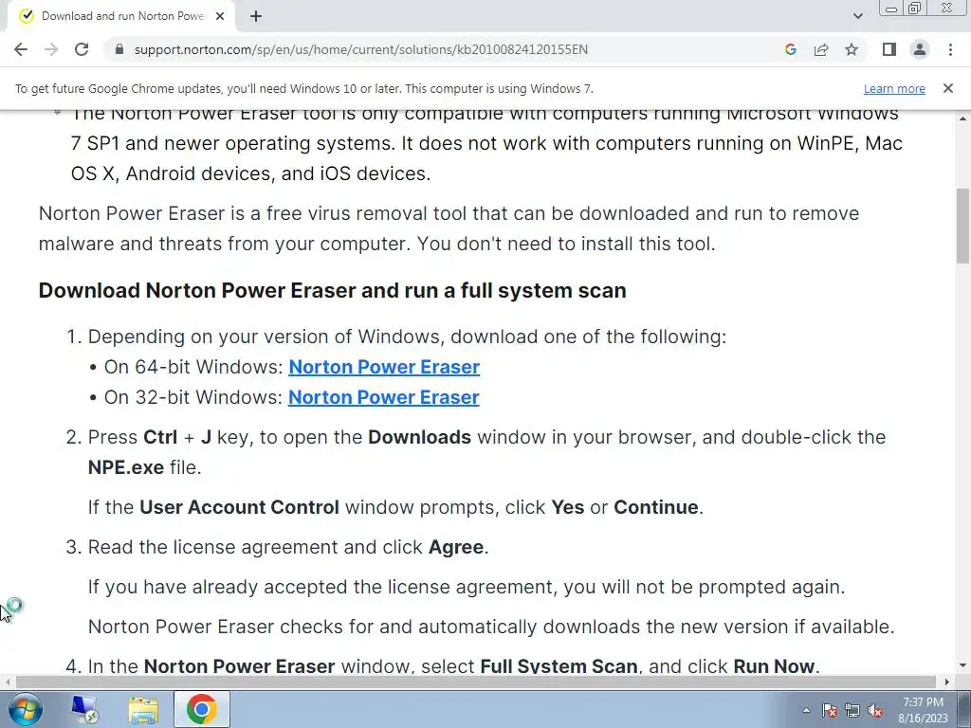This screenshot has width=971, height=728.
Task: Open the Google icon in the address bar
Action: point(790,49)
